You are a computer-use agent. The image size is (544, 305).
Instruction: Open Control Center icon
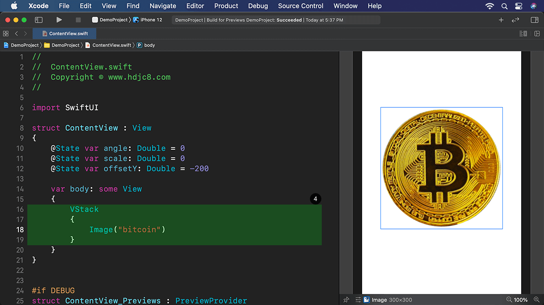pos(519,6)
